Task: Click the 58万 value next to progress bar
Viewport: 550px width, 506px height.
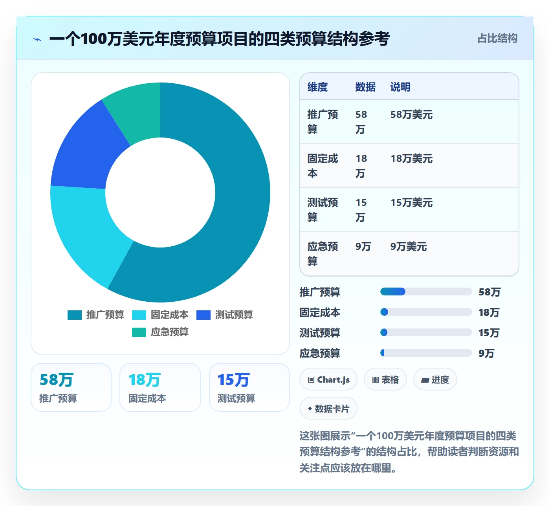Action: (x=489, y=292)
